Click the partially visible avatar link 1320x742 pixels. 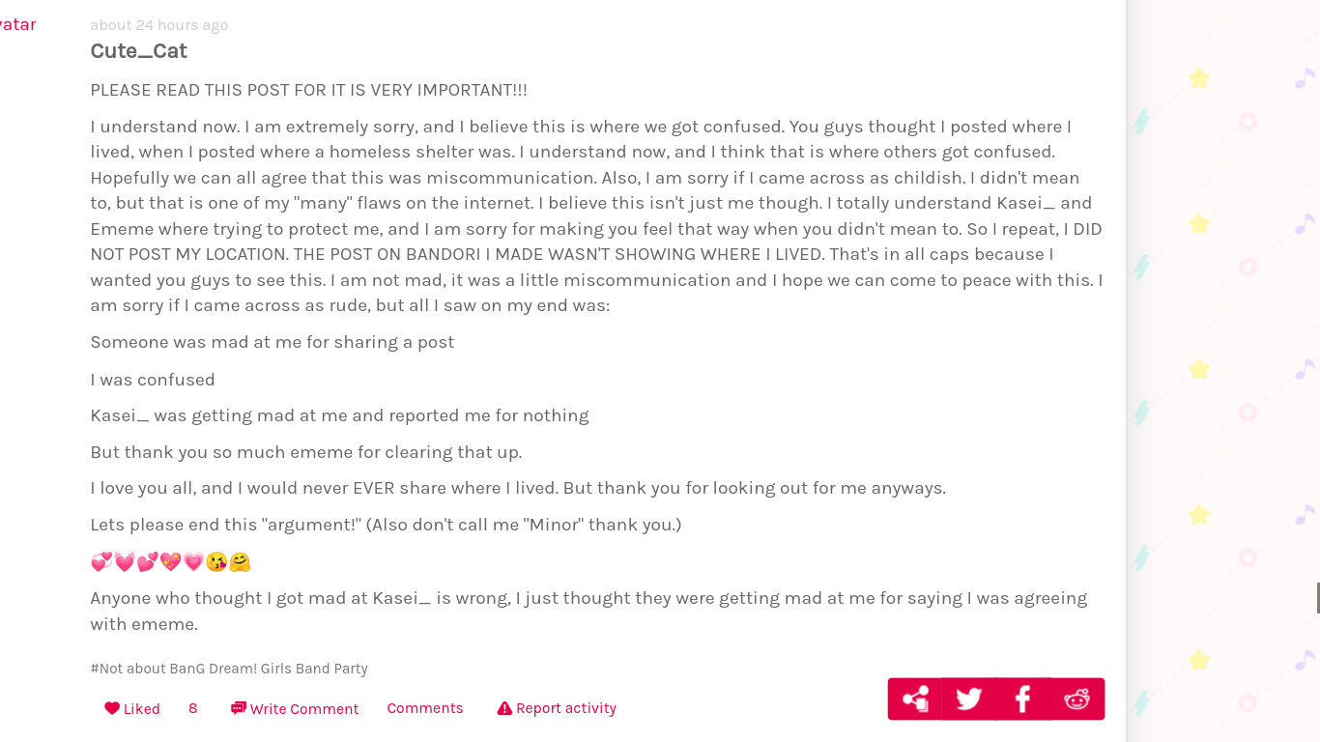pyautogui.click(x=17, y=25)
